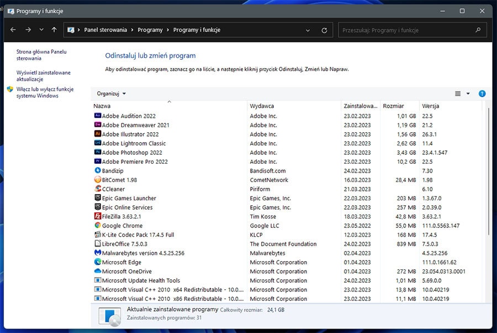Select the Adobe Photoshop 2022 icon
Viewport: 497px width, 333px height.
pos(98,152)
